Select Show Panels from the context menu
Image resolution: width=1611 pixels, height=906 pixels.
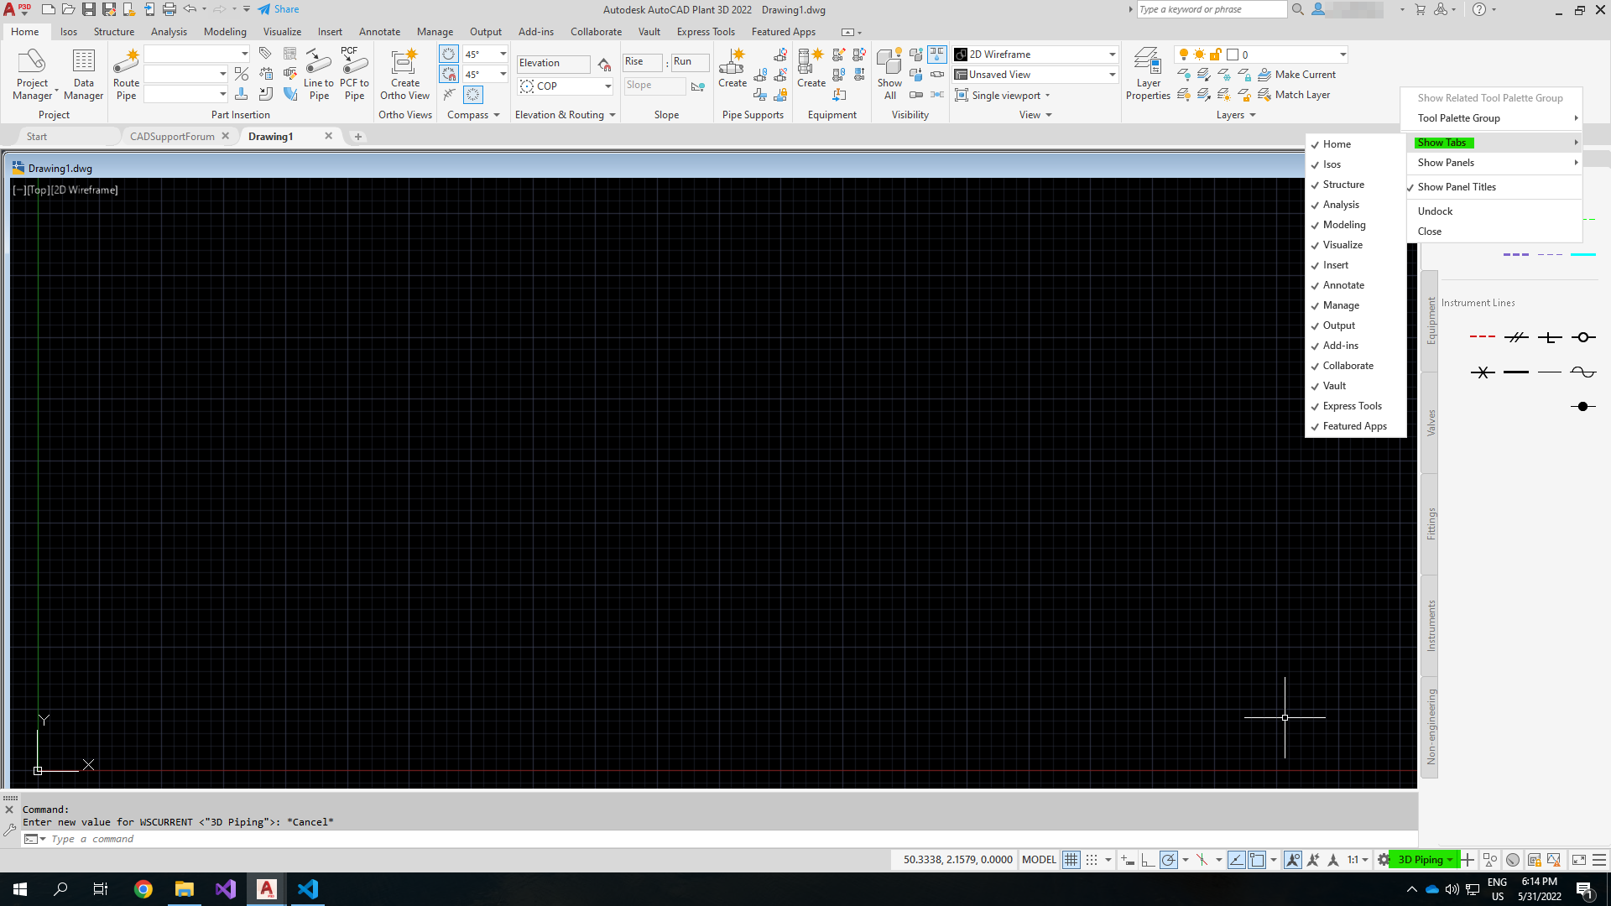(x=1445, y=162)
